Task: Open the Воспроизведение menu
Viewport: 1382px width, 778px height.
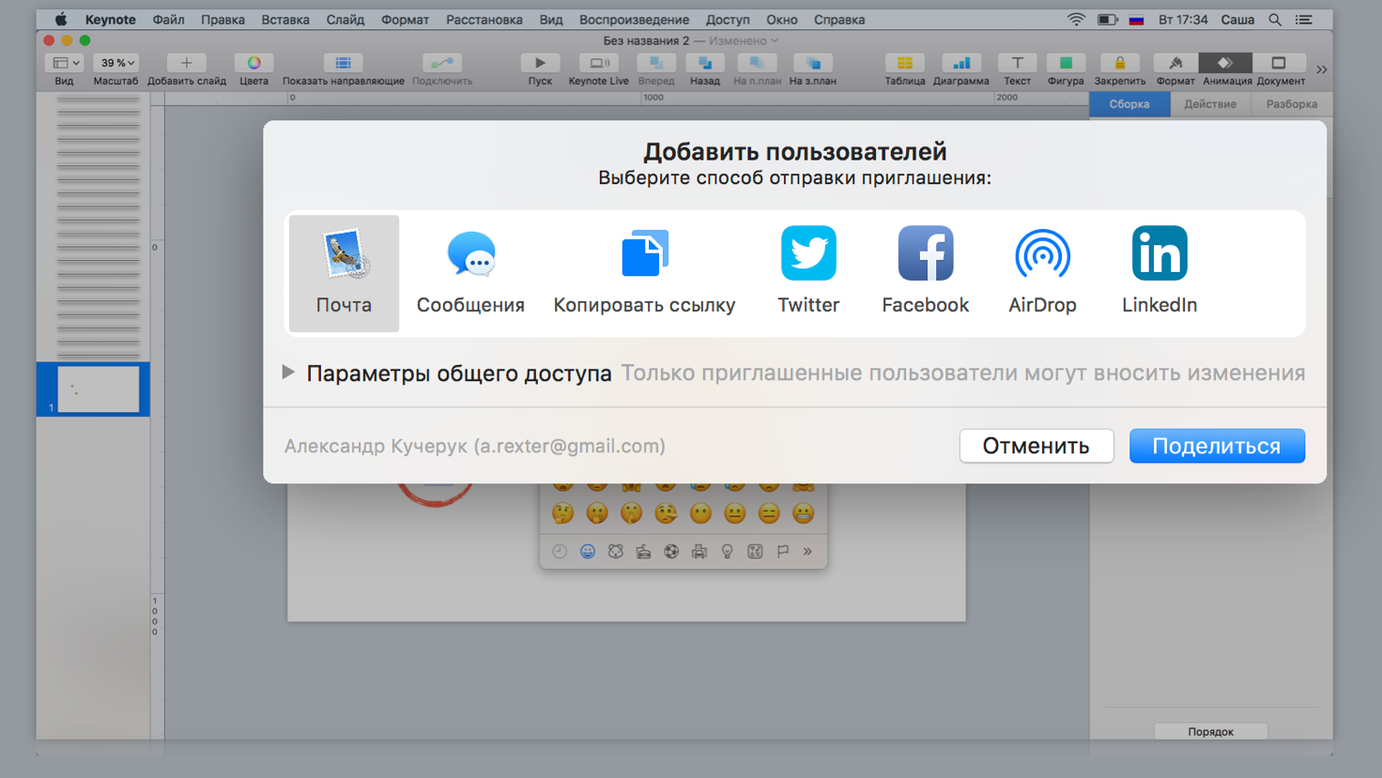Action: click(634, 20)
